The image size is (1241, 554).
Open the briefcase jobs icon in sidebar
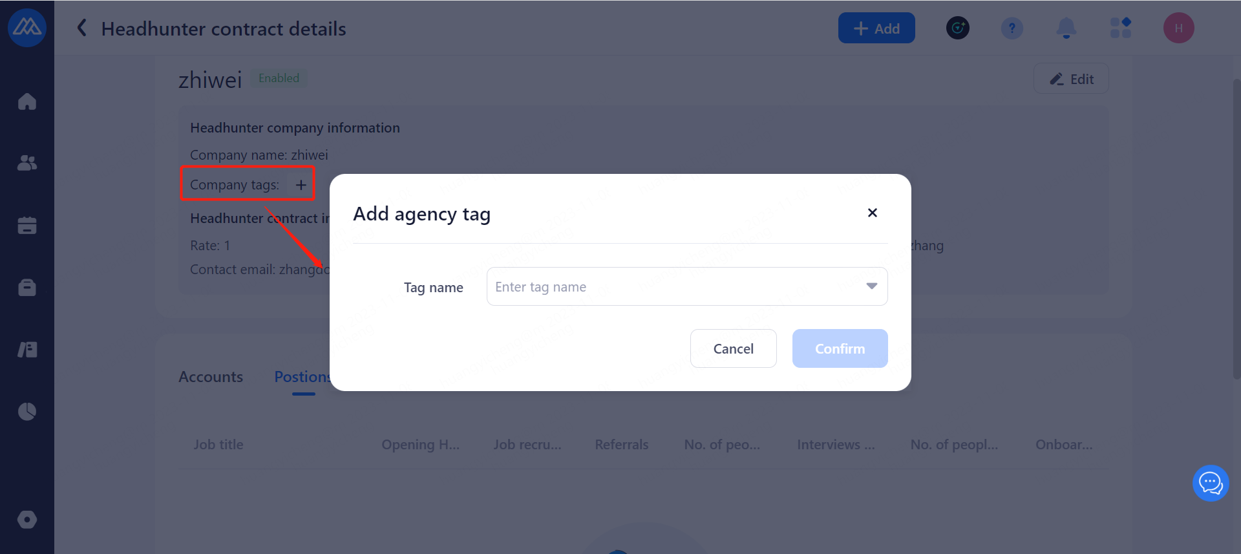(27, 287)
